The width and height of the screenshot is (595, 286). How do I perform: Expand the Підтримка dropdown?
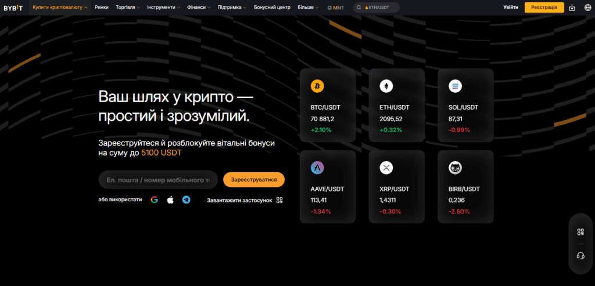coord(232,7)
